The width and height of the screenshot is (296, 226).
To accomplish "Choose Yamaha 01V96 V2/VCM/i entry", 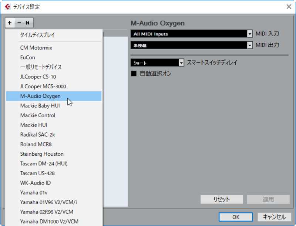I will [54, 202].
